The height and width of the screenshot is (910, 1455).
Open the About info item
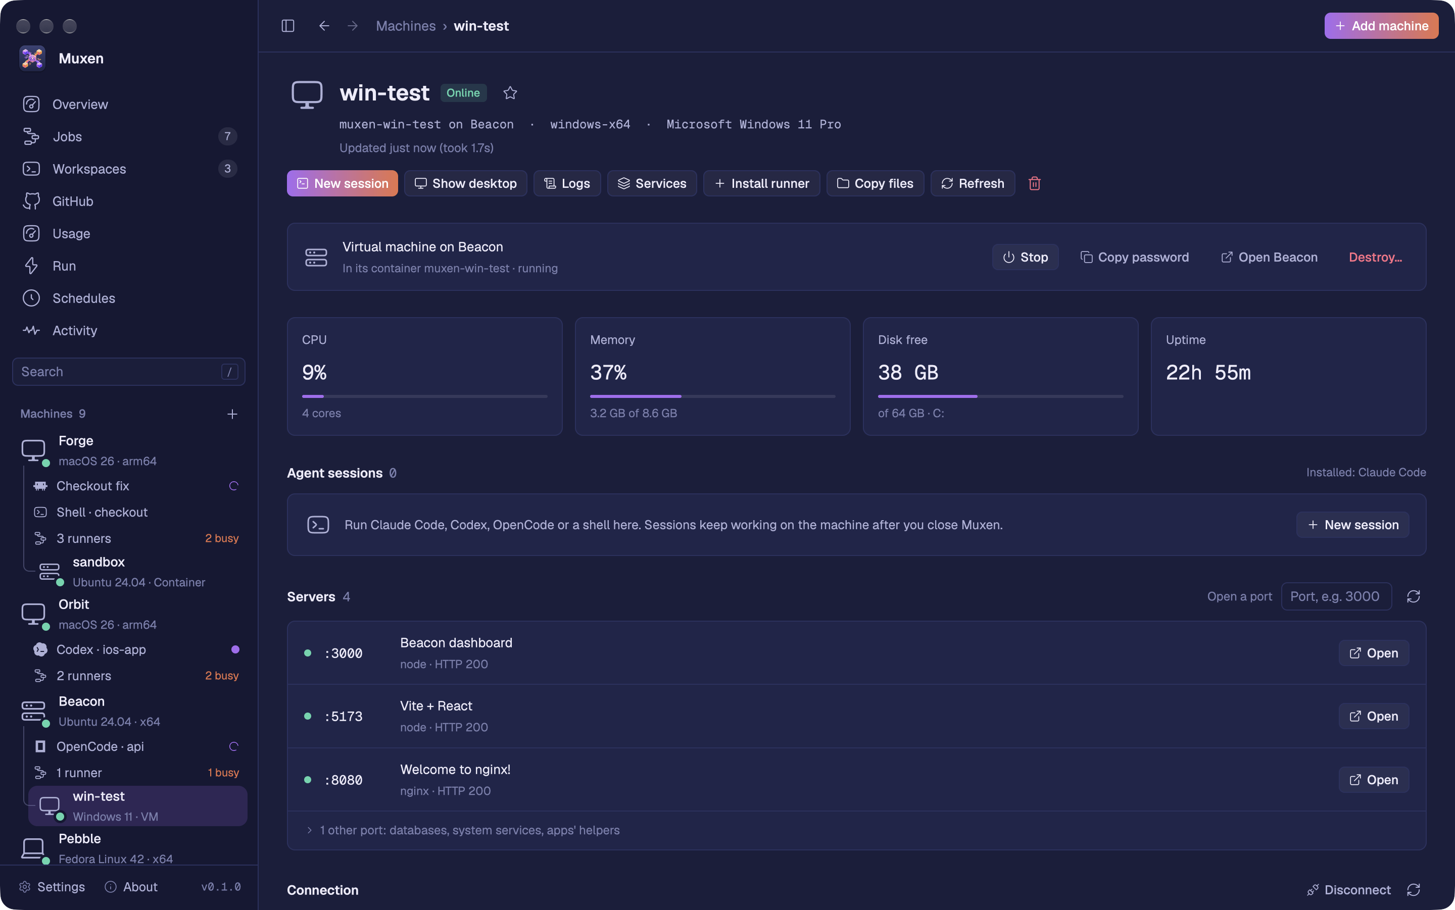(131, 887)
